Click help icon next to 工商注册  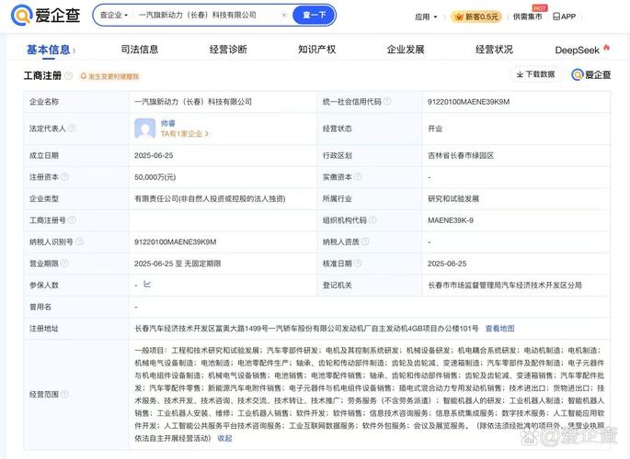pos(69,75)
